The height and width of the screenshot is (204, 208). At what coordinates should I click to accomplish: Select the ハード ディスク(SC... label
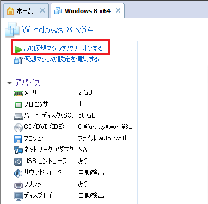pos(50,115)
